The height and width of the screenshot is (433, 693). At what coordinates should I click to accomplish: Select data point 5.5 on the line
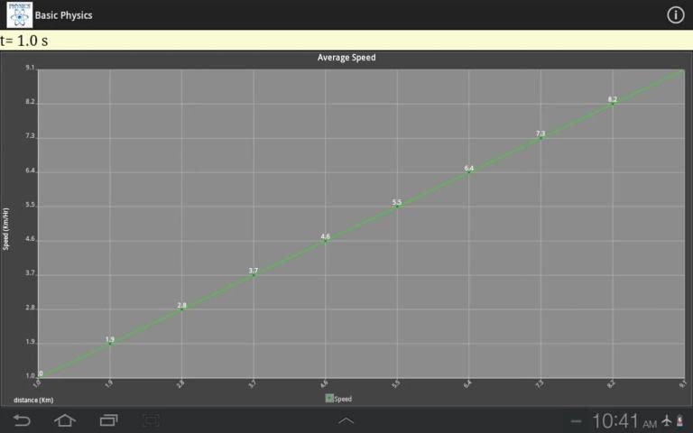click(397, 207)
